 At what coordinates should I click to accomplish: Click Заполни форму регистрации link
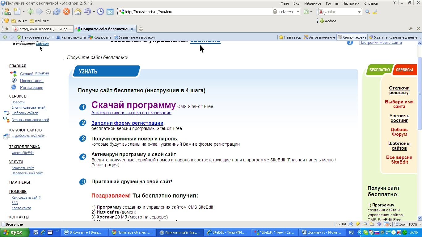click(127, 123)
